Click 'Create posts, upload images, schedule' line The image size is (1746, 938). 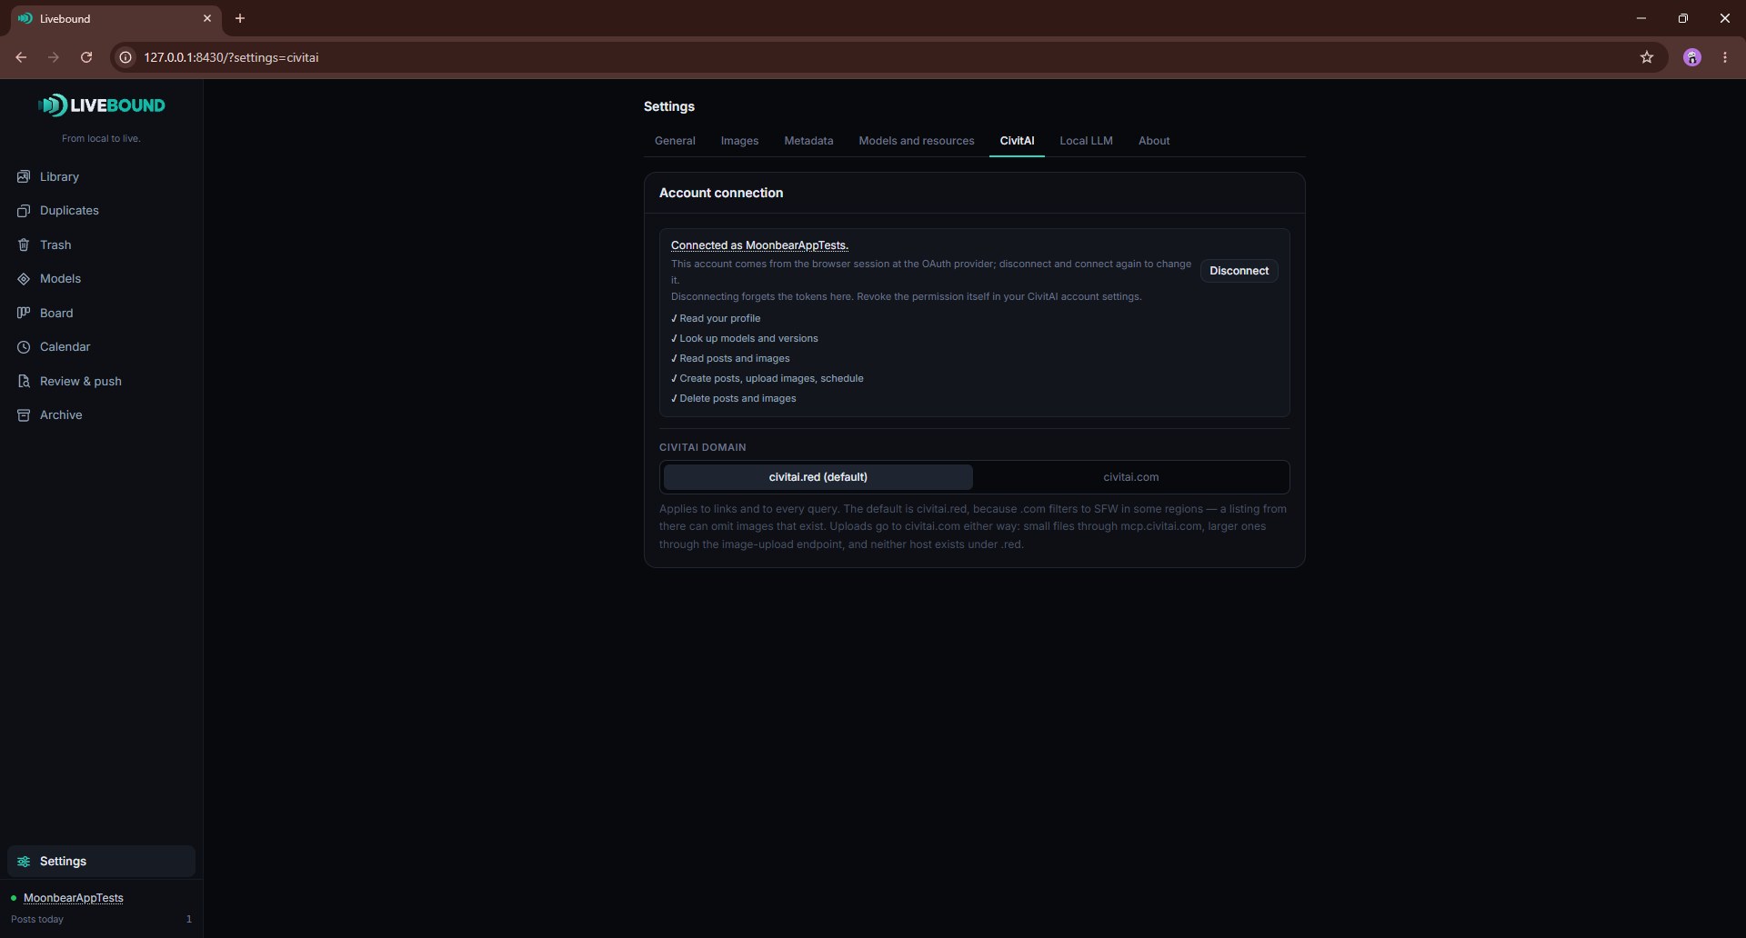tap(768, 378)
